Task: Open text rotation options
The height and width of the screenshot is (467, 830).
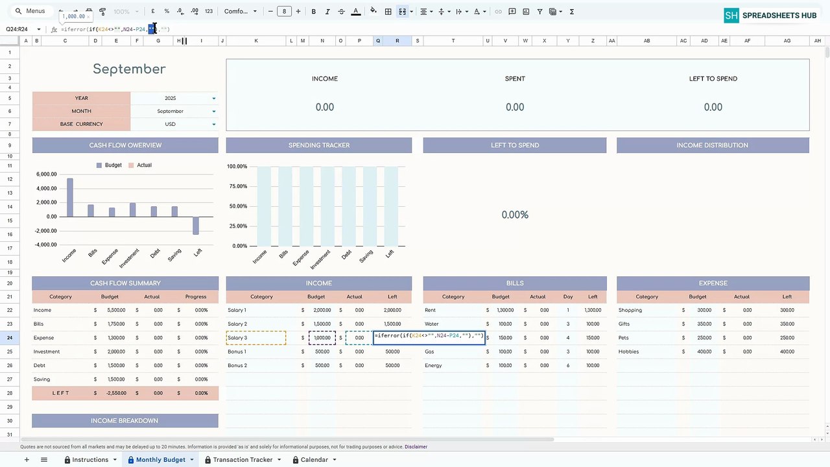Action: point(479,12)
